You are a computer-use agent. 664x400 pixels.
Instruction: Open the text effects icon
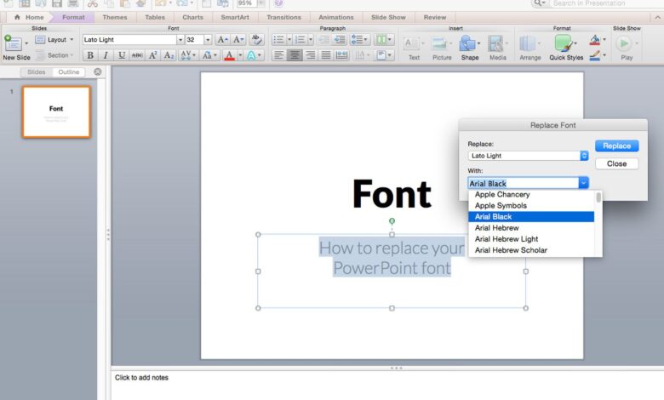(253, 55)
